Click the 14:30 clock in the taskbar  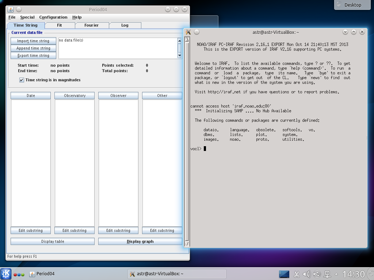pos(354,274)
